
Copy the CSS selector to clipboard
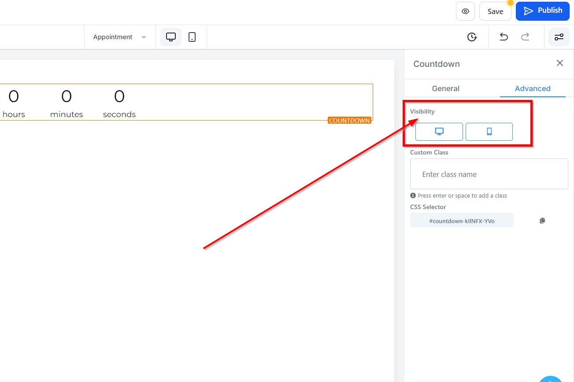[x=542, y=220]
